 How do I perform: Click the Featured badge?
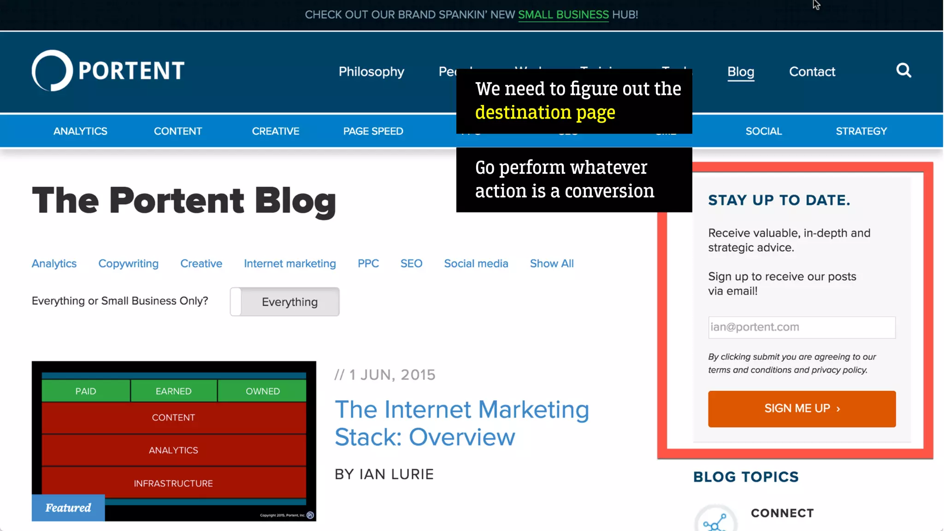[68, 508]
